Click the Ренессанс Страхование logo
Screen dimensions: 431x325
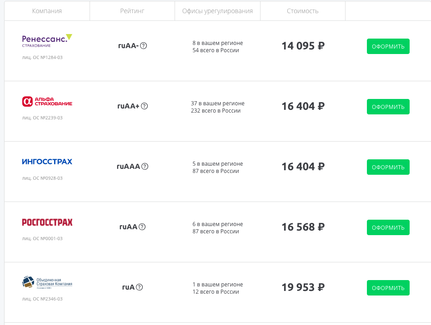(47, 41)
